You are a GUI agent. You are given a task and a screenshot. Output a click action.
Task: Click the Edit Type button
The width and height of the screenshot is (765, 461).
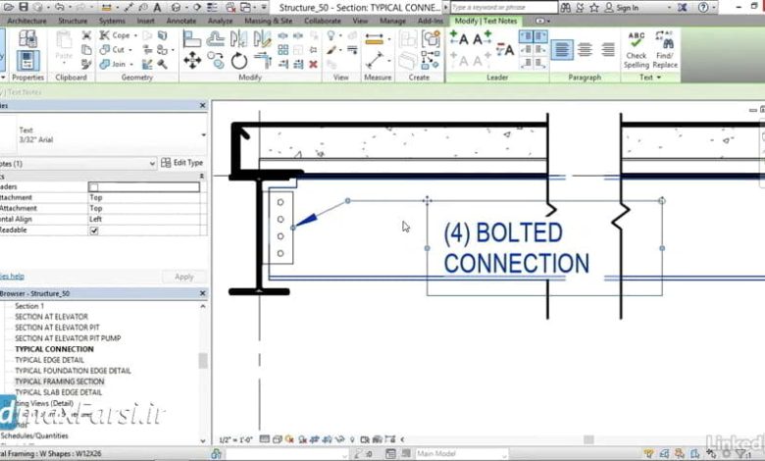[x=182, y=163]
